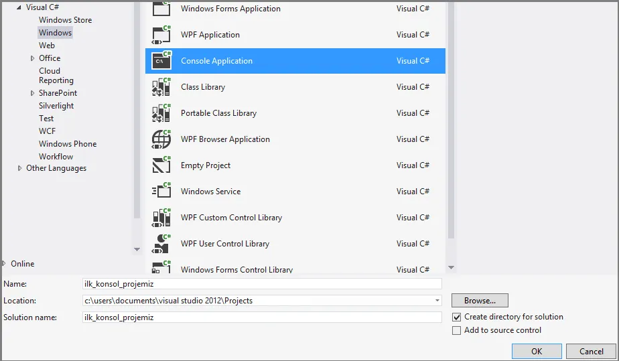
Task: Click into the Solution name field
Action: pos(261,317)
